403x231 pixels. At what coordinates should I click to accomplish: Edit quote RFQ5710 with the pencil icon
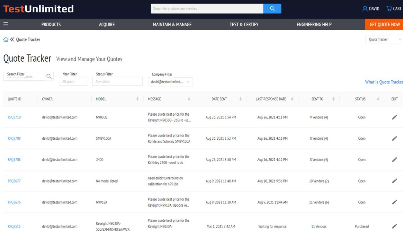pos(394,117)
